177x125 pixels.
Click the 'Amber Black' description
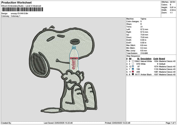pyautogui.click(x=146, y=75)
